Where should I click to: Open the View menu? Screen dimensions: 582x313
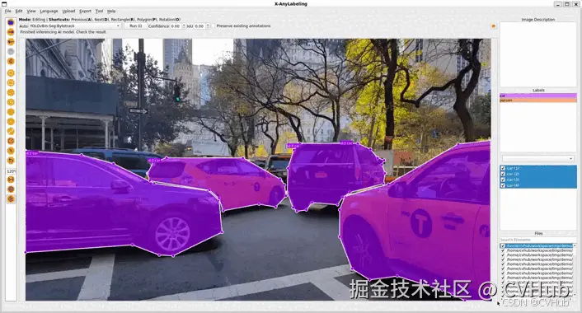[31, 12]
